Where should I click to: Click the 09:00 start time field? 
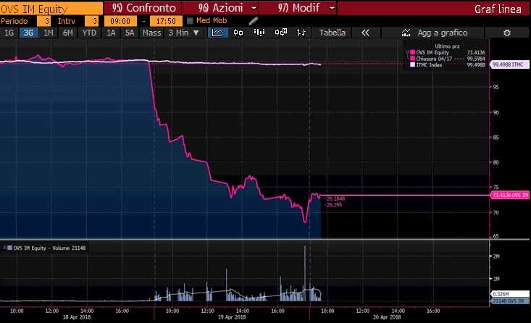click(120, 21)
